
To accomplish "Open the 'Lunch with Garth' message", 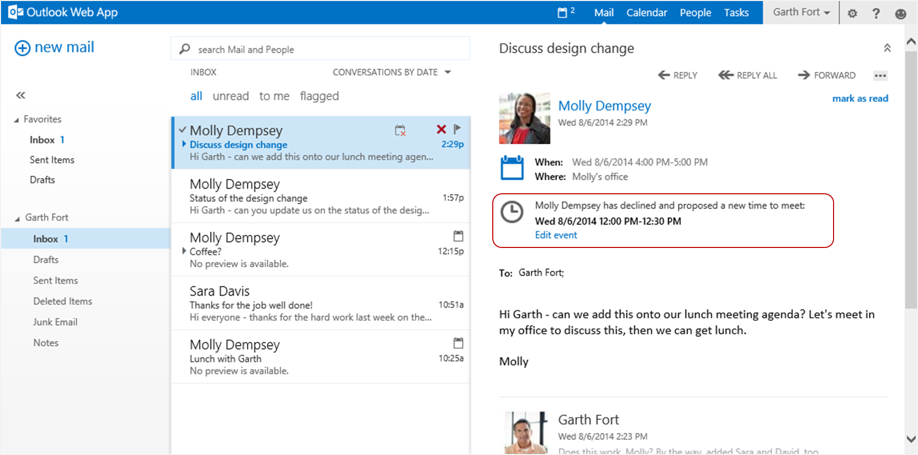I will pyautogui.click(x=321, y=357).
